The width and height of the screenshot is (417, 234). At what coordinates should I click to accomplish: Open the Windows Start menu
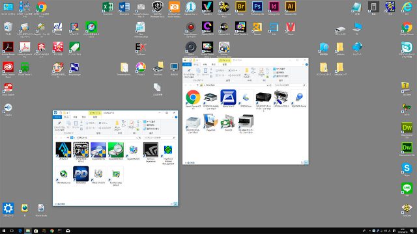pos(4,231)
